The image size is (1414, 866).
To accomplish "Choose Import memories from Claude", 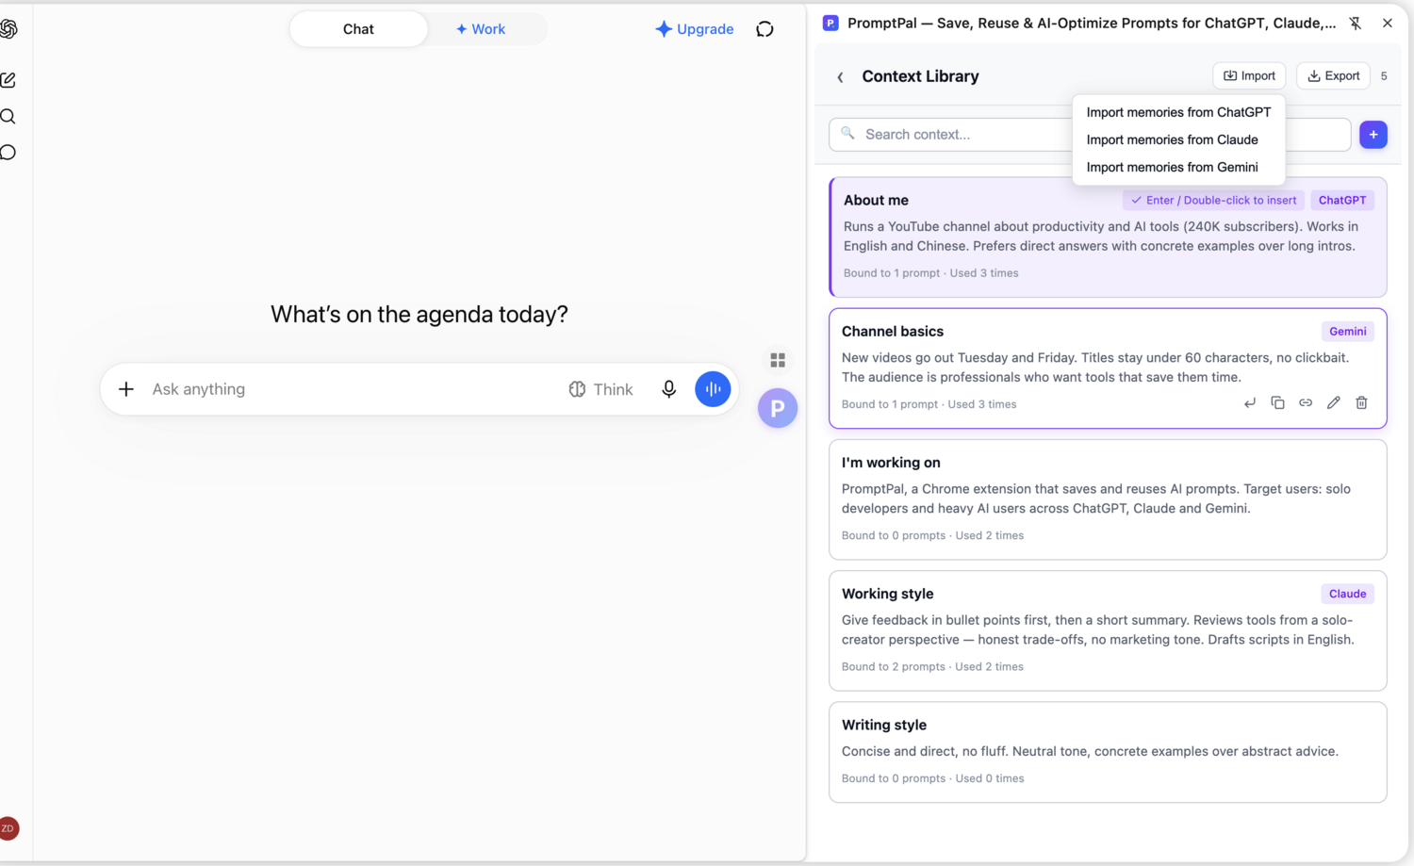I will pos(1172,139).
